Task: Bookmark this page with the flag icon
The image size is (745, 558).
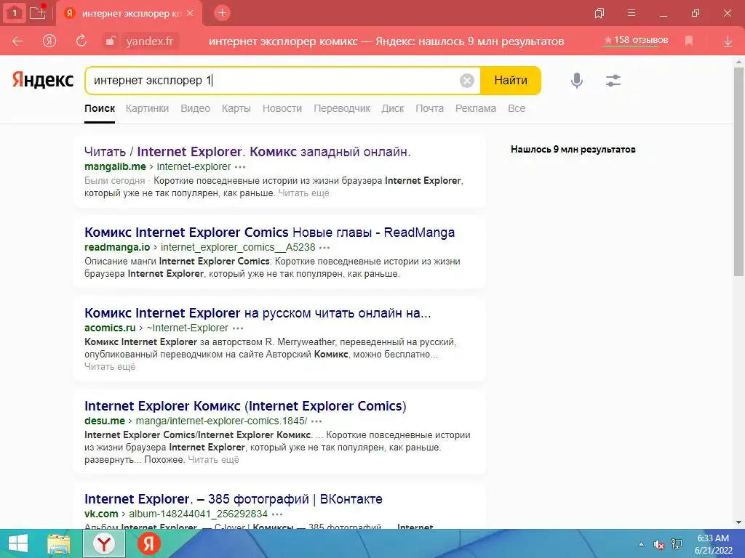Action: click(x=689, y=41)
